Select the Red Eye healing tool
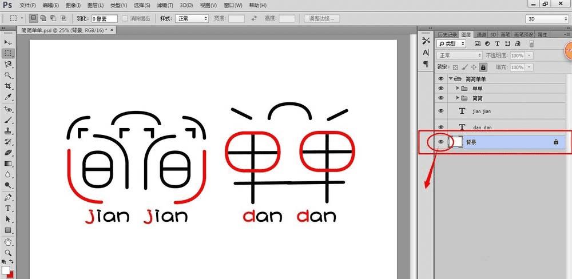This screenshot has width=572, height=279. [x=7, y=109]
